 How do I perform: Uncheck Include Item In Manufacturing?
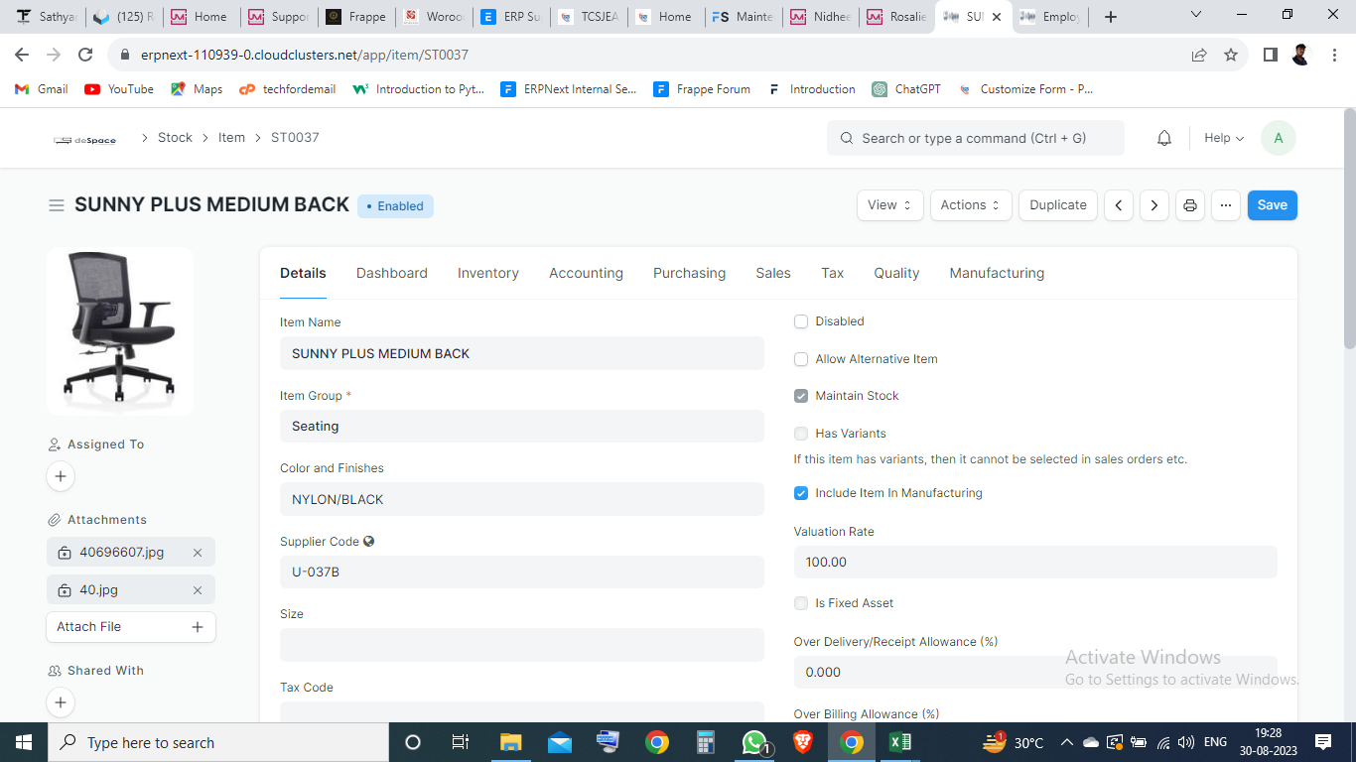click(x=801, y=493)
